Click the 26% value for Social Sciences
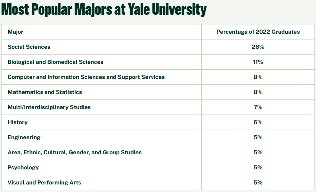Viewport: 316px width, 192px height. (x=258, y=47)
